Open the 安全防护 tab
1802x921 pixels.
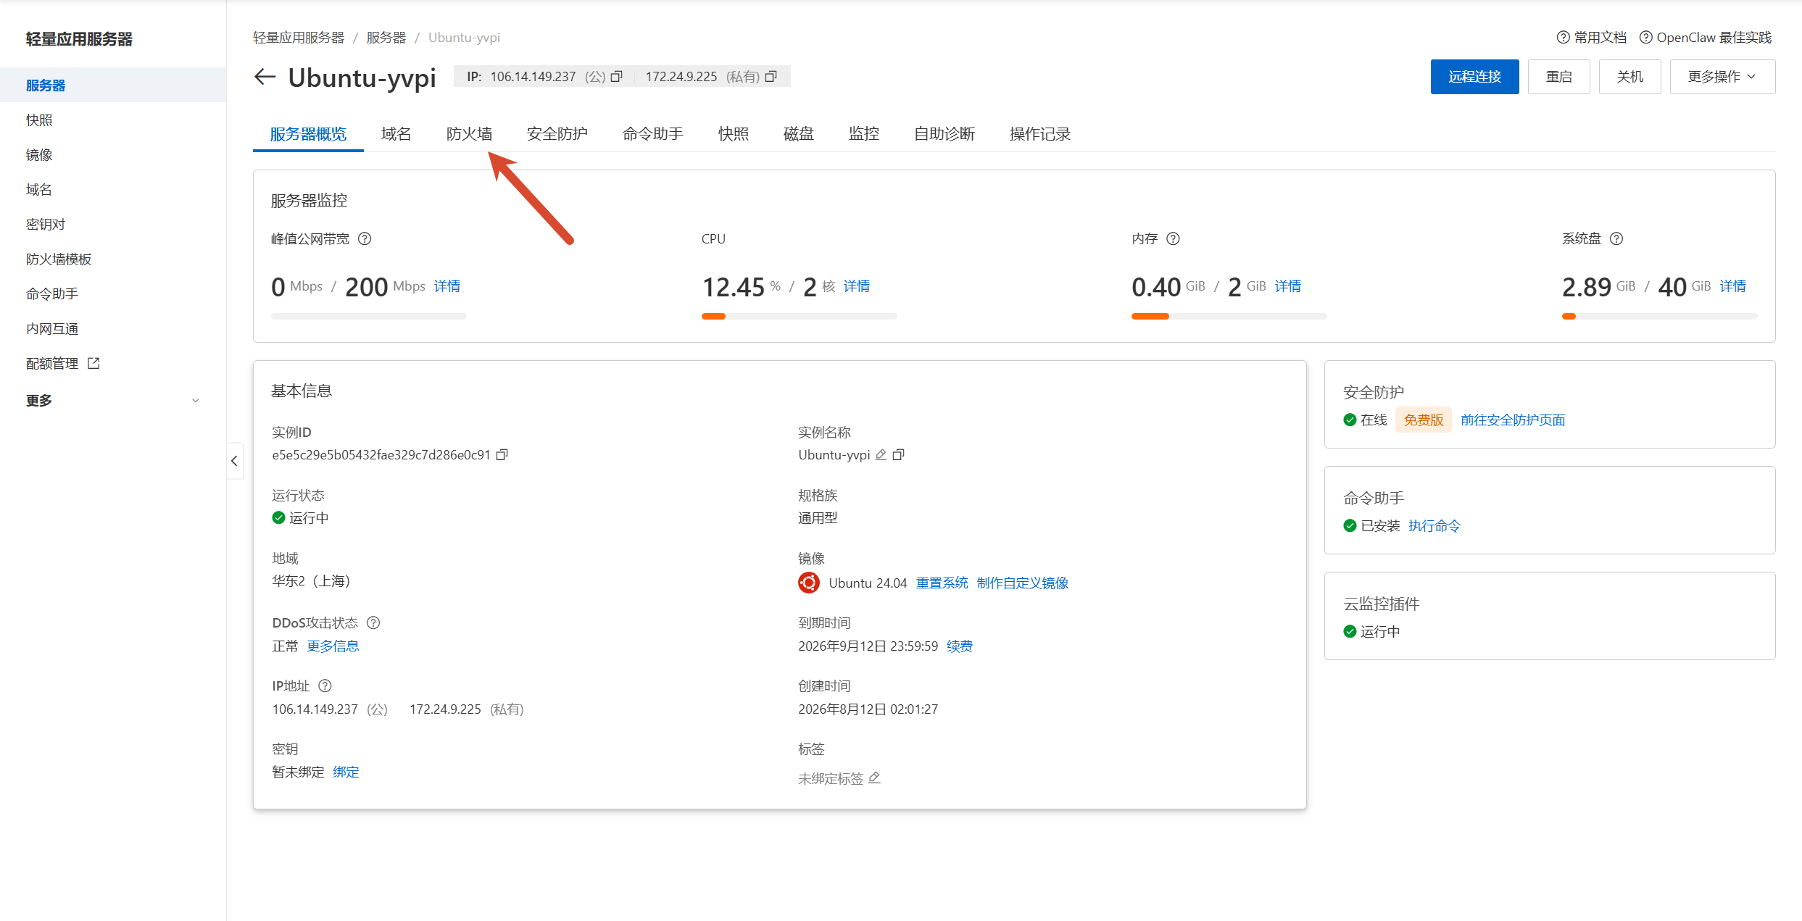click(x=557, y=134)
